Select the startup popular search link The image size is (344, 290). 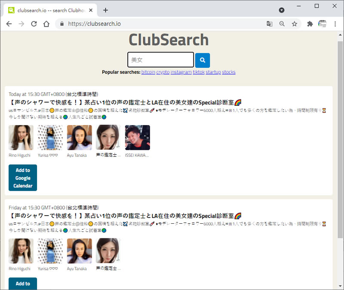tap(213, 72)
